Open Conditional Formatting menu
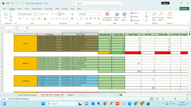 pyautogui.click(x=107, y=17)
